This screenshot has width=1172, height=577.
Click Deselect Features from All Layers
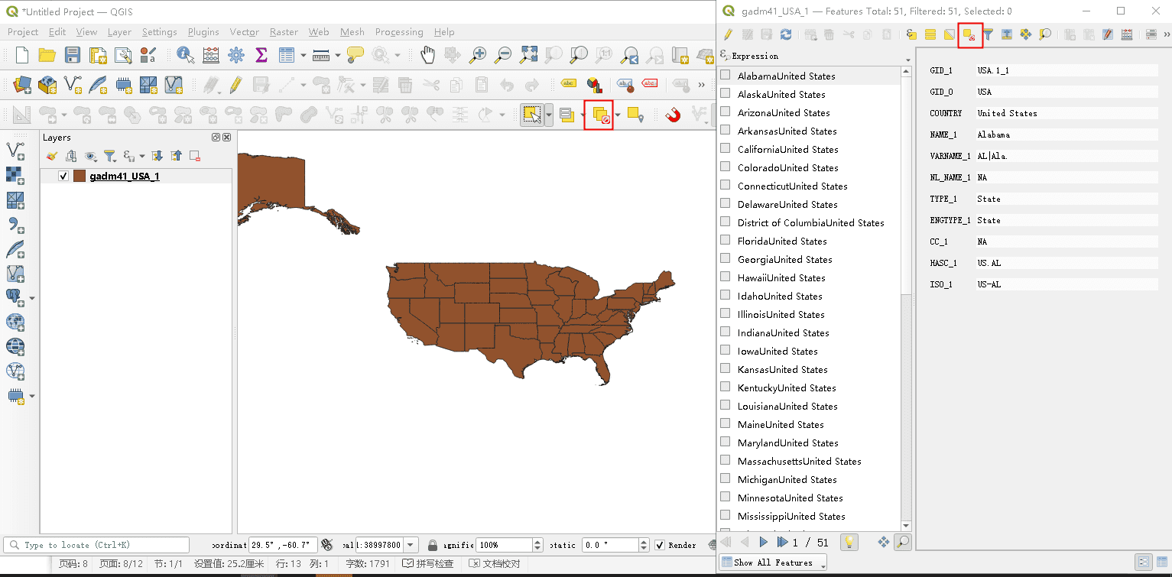tap(599, 115)
